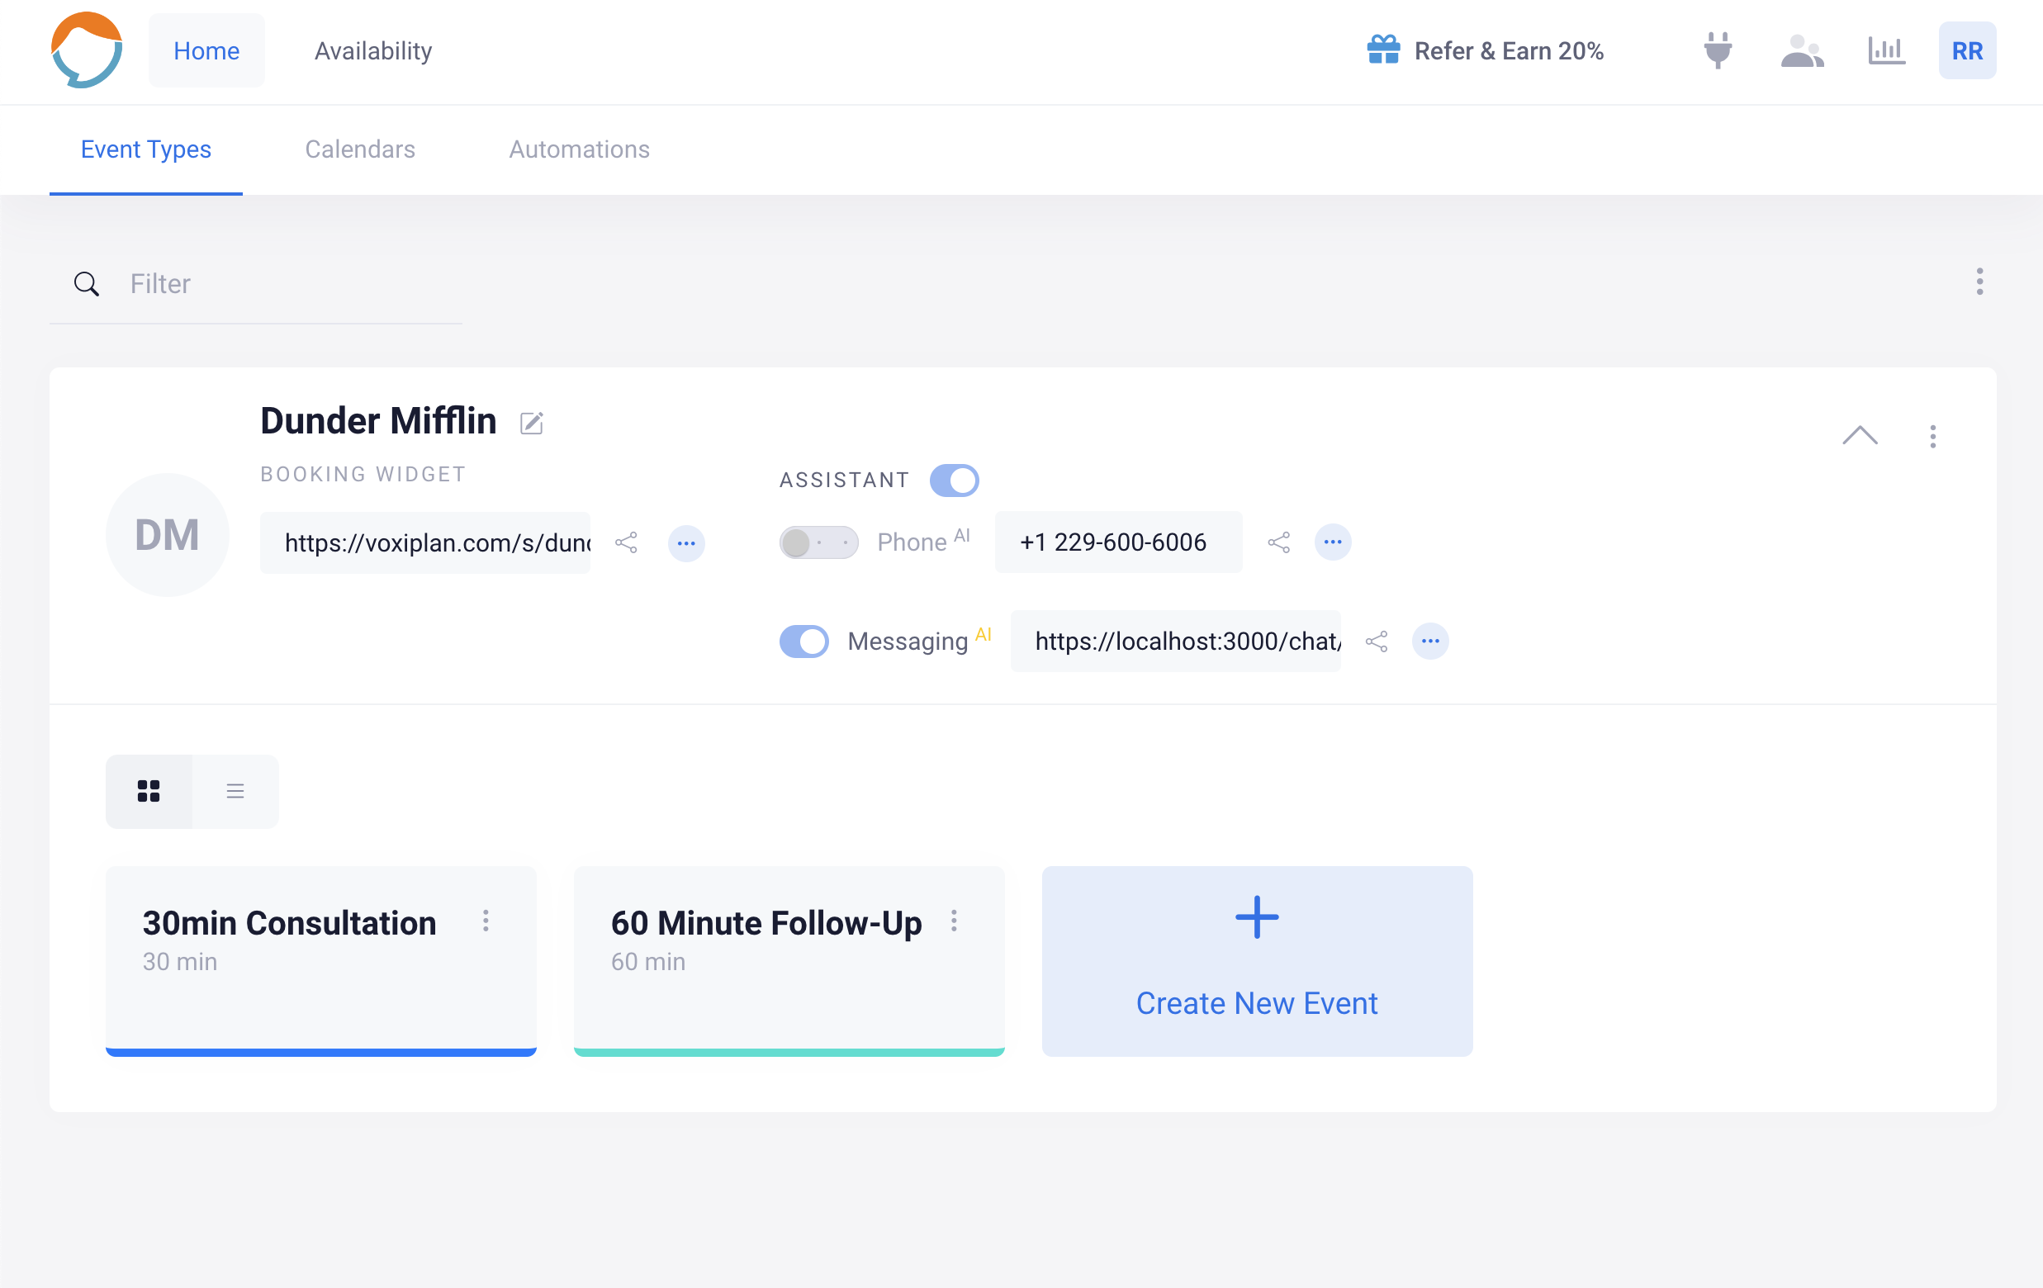Image resolution: width=2043 pixels, height=1288 pixels.
Task: Disable the Assistant toggle
Action: (954, 480)
